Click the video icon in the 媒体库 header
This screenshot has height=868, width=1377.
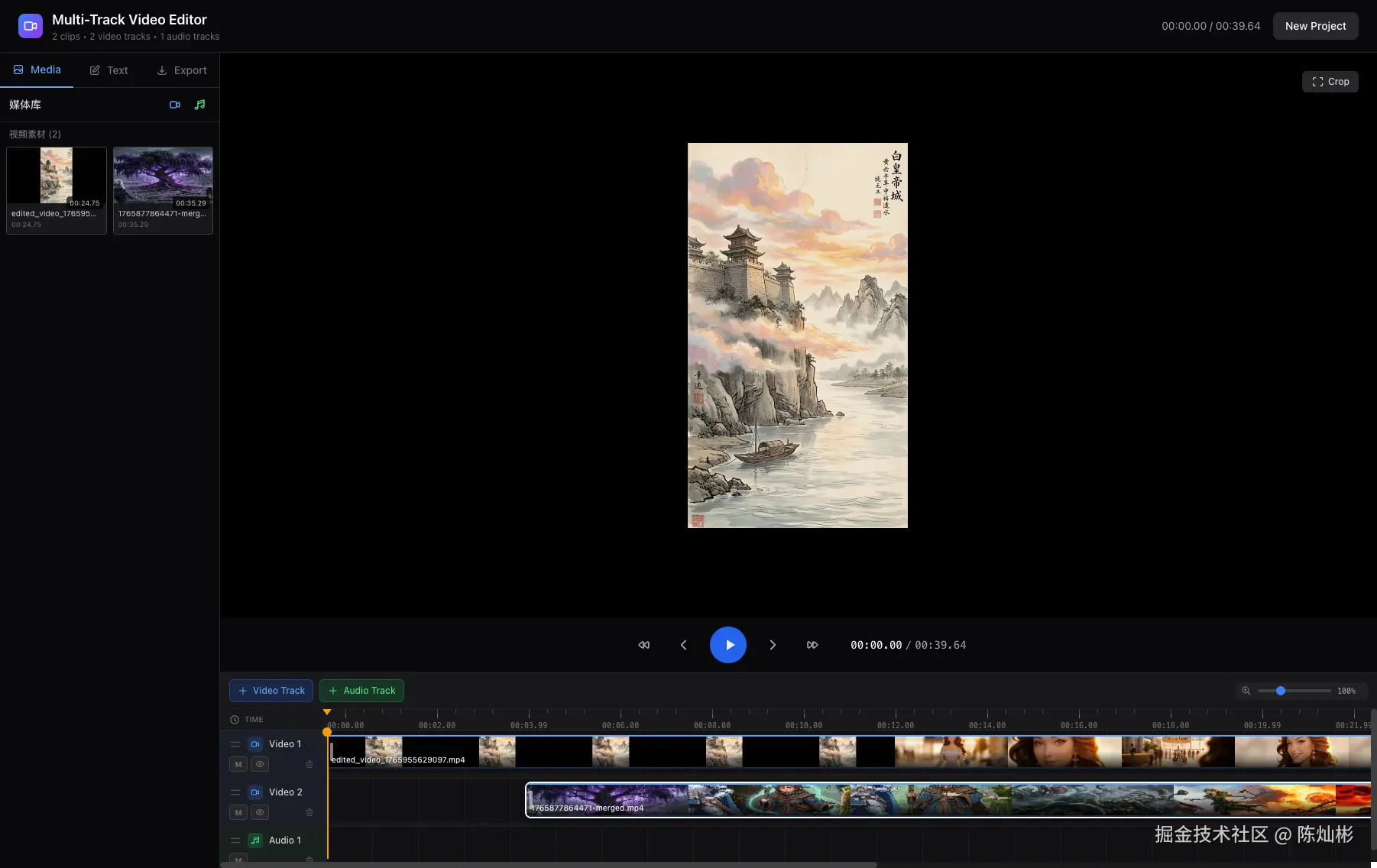175,105
